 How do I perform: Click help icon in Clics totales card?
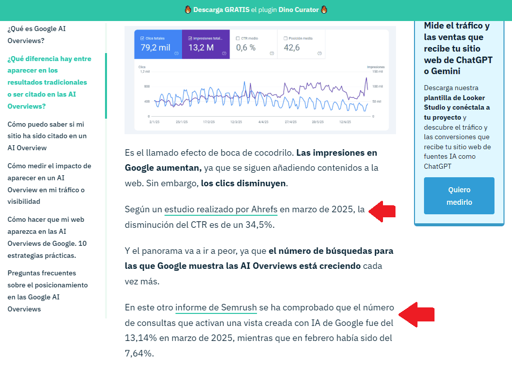(176, 53)
